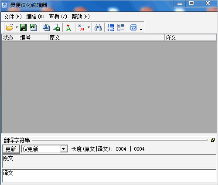This screenshot has height=185, width=218.
Task: Expand the open-folder dropdown arrow
Action: 17,27
